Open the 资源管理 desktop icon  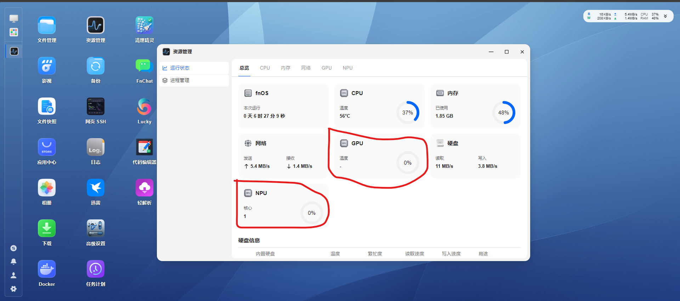click(96, 25)
